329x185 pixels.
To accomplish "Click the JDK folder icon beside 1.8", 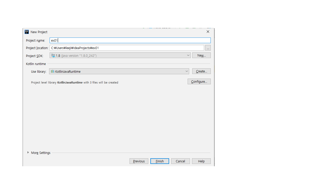I will tap(53, 55).
